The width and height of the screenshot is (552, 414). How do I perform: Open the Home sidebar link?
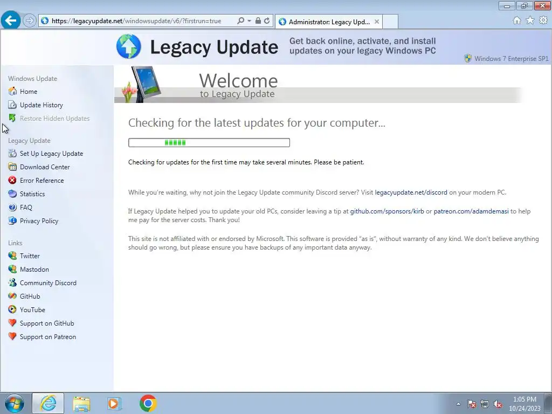click(x=29, y=92)
